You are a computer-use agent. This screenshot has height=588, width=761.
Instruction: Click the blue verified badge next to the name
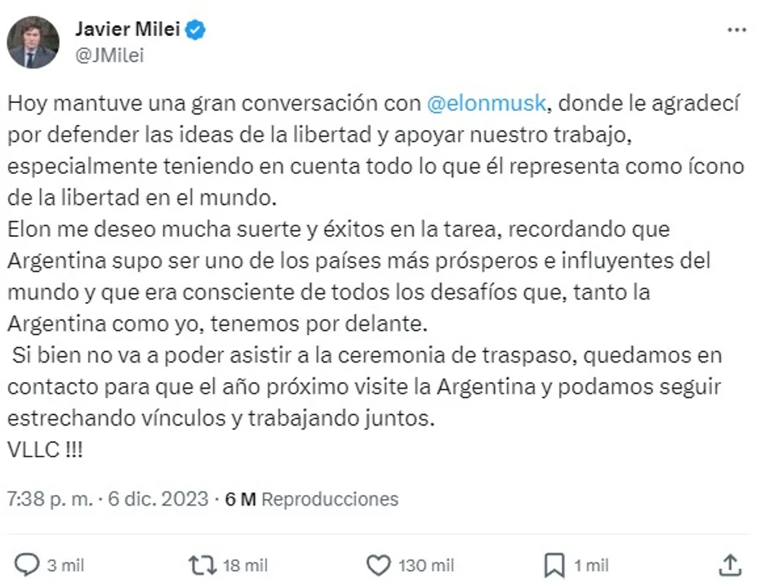click(196, 31)
